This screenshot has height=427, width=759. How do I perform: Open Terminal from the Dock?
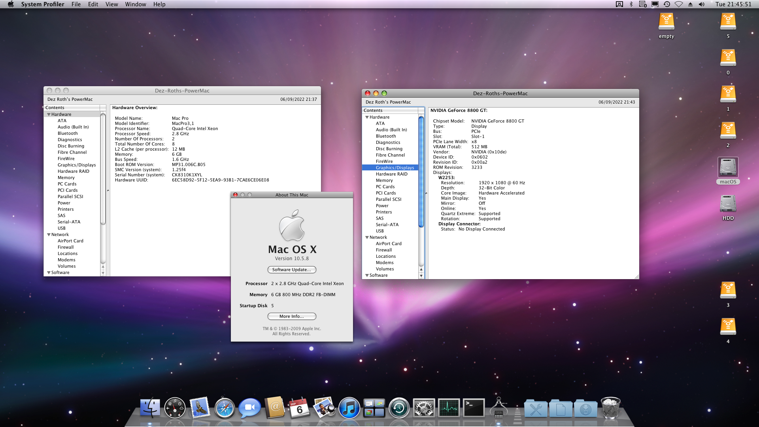[474, 408]
